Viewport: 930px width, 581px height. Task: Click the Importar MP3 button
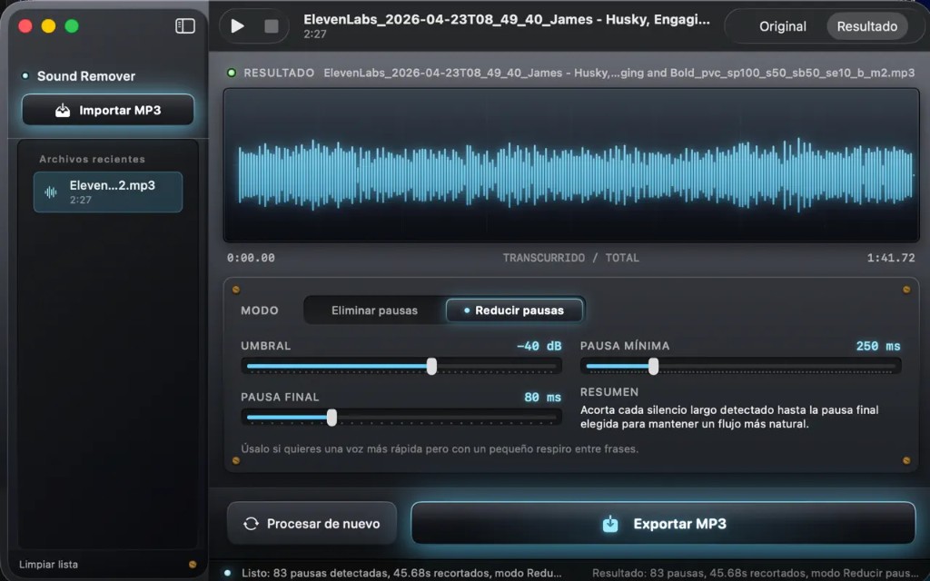pos(108,110)
